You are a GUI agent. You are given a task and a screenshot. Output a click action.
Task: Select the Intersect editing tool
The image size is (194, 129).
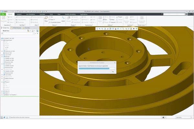(112, 22)
